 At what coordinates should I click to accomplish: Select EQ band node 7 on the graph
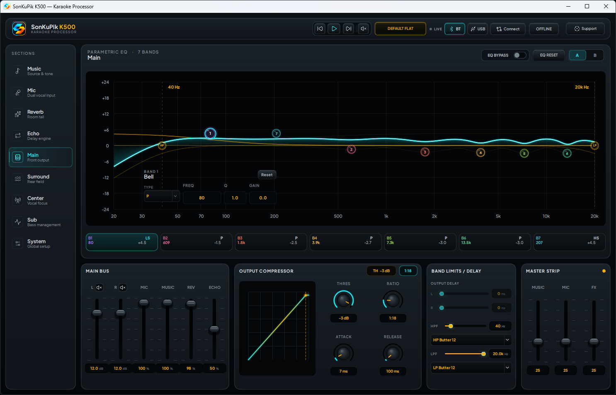point(276,134)
